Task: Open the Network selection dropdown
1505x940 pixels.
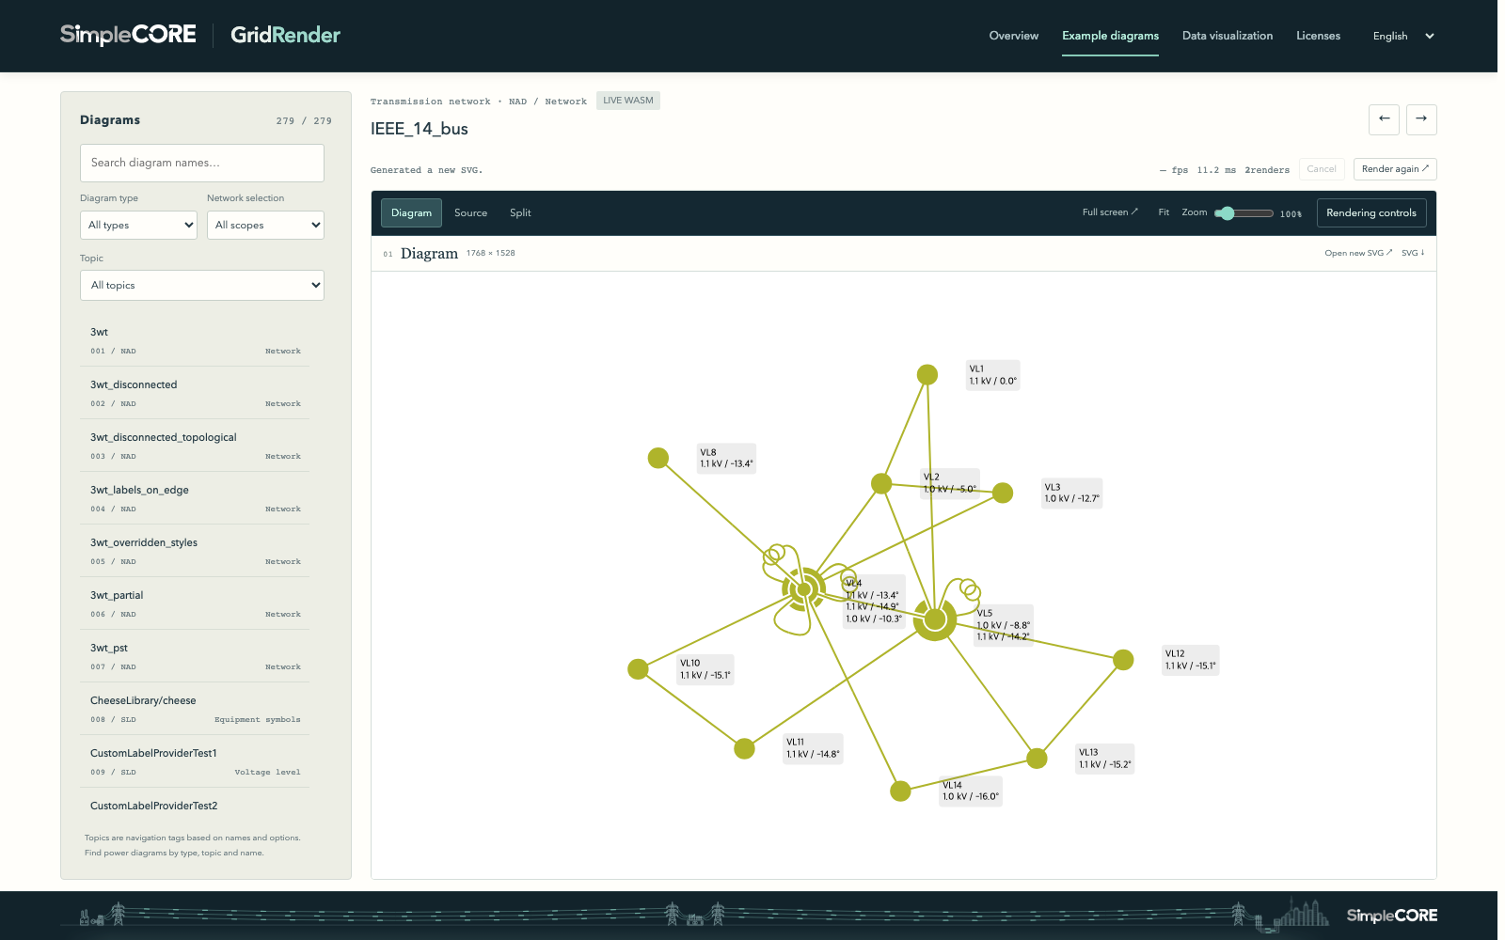Action: pyautogui.click(x=265, y=225)
